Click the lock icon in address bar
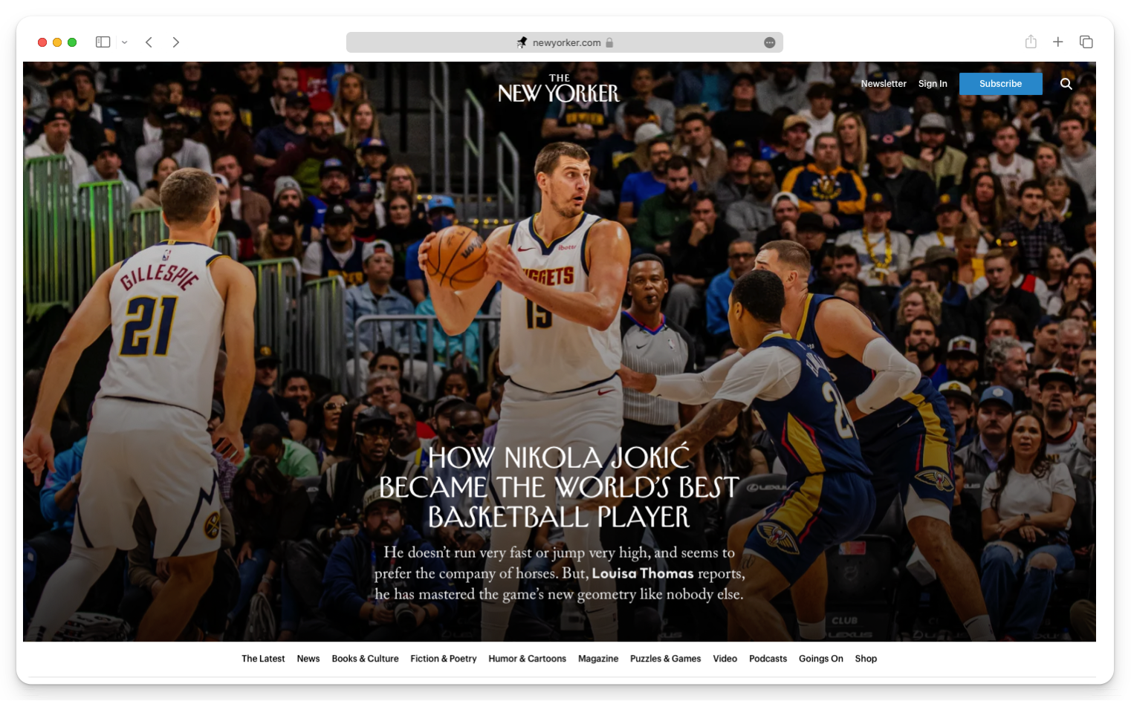1131x701 pixels. [609, 43]
